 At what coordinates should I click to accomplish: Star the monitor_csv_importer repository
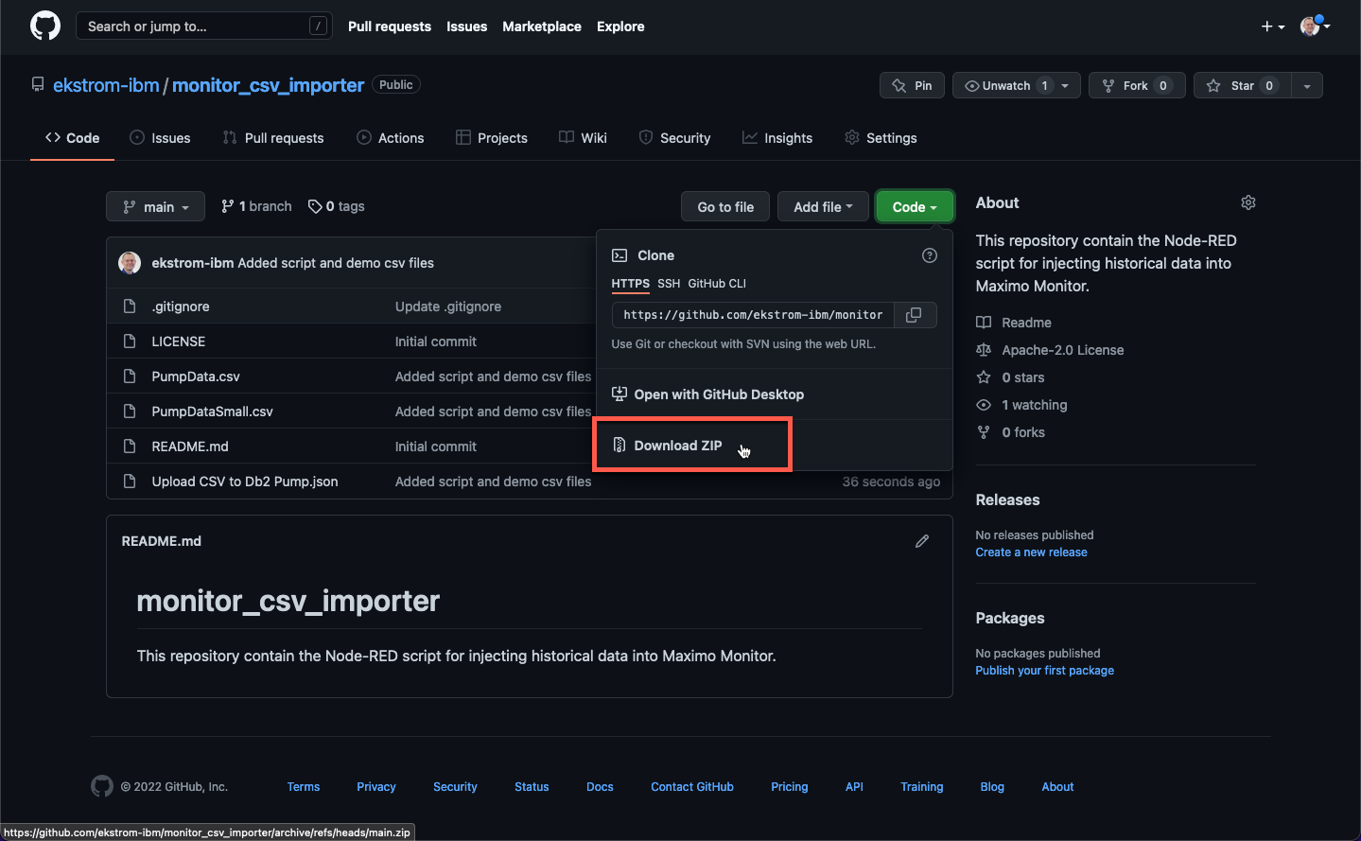tap(1242, 85)
